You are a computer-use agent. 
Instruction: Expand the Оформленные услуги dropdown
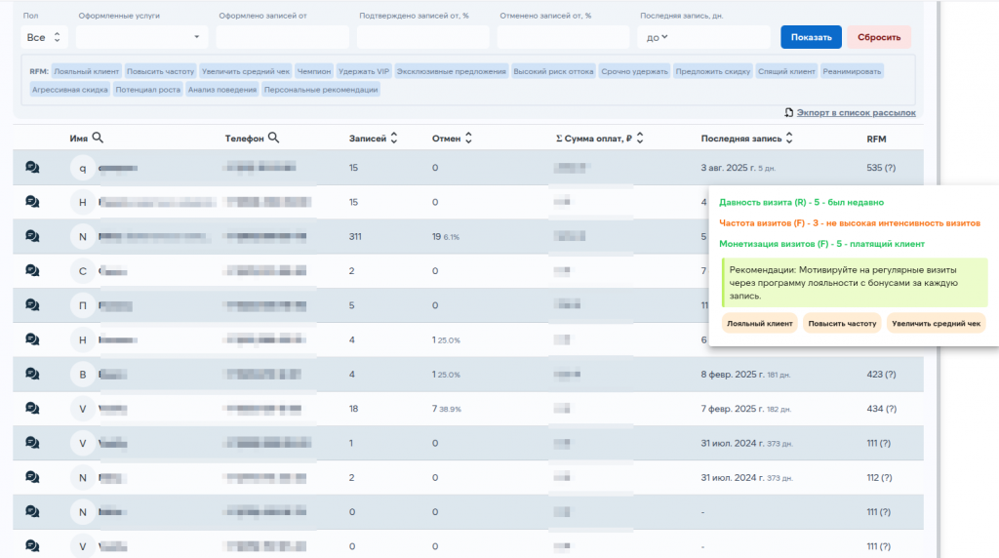click(x=141, y=37)
